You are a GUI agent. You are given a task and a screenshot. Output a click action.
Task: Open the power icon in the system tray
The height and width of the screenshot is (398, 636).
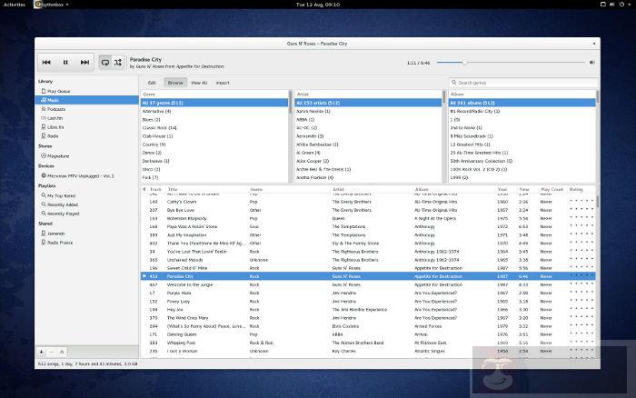pyautogui.click(x=621, y=5)
